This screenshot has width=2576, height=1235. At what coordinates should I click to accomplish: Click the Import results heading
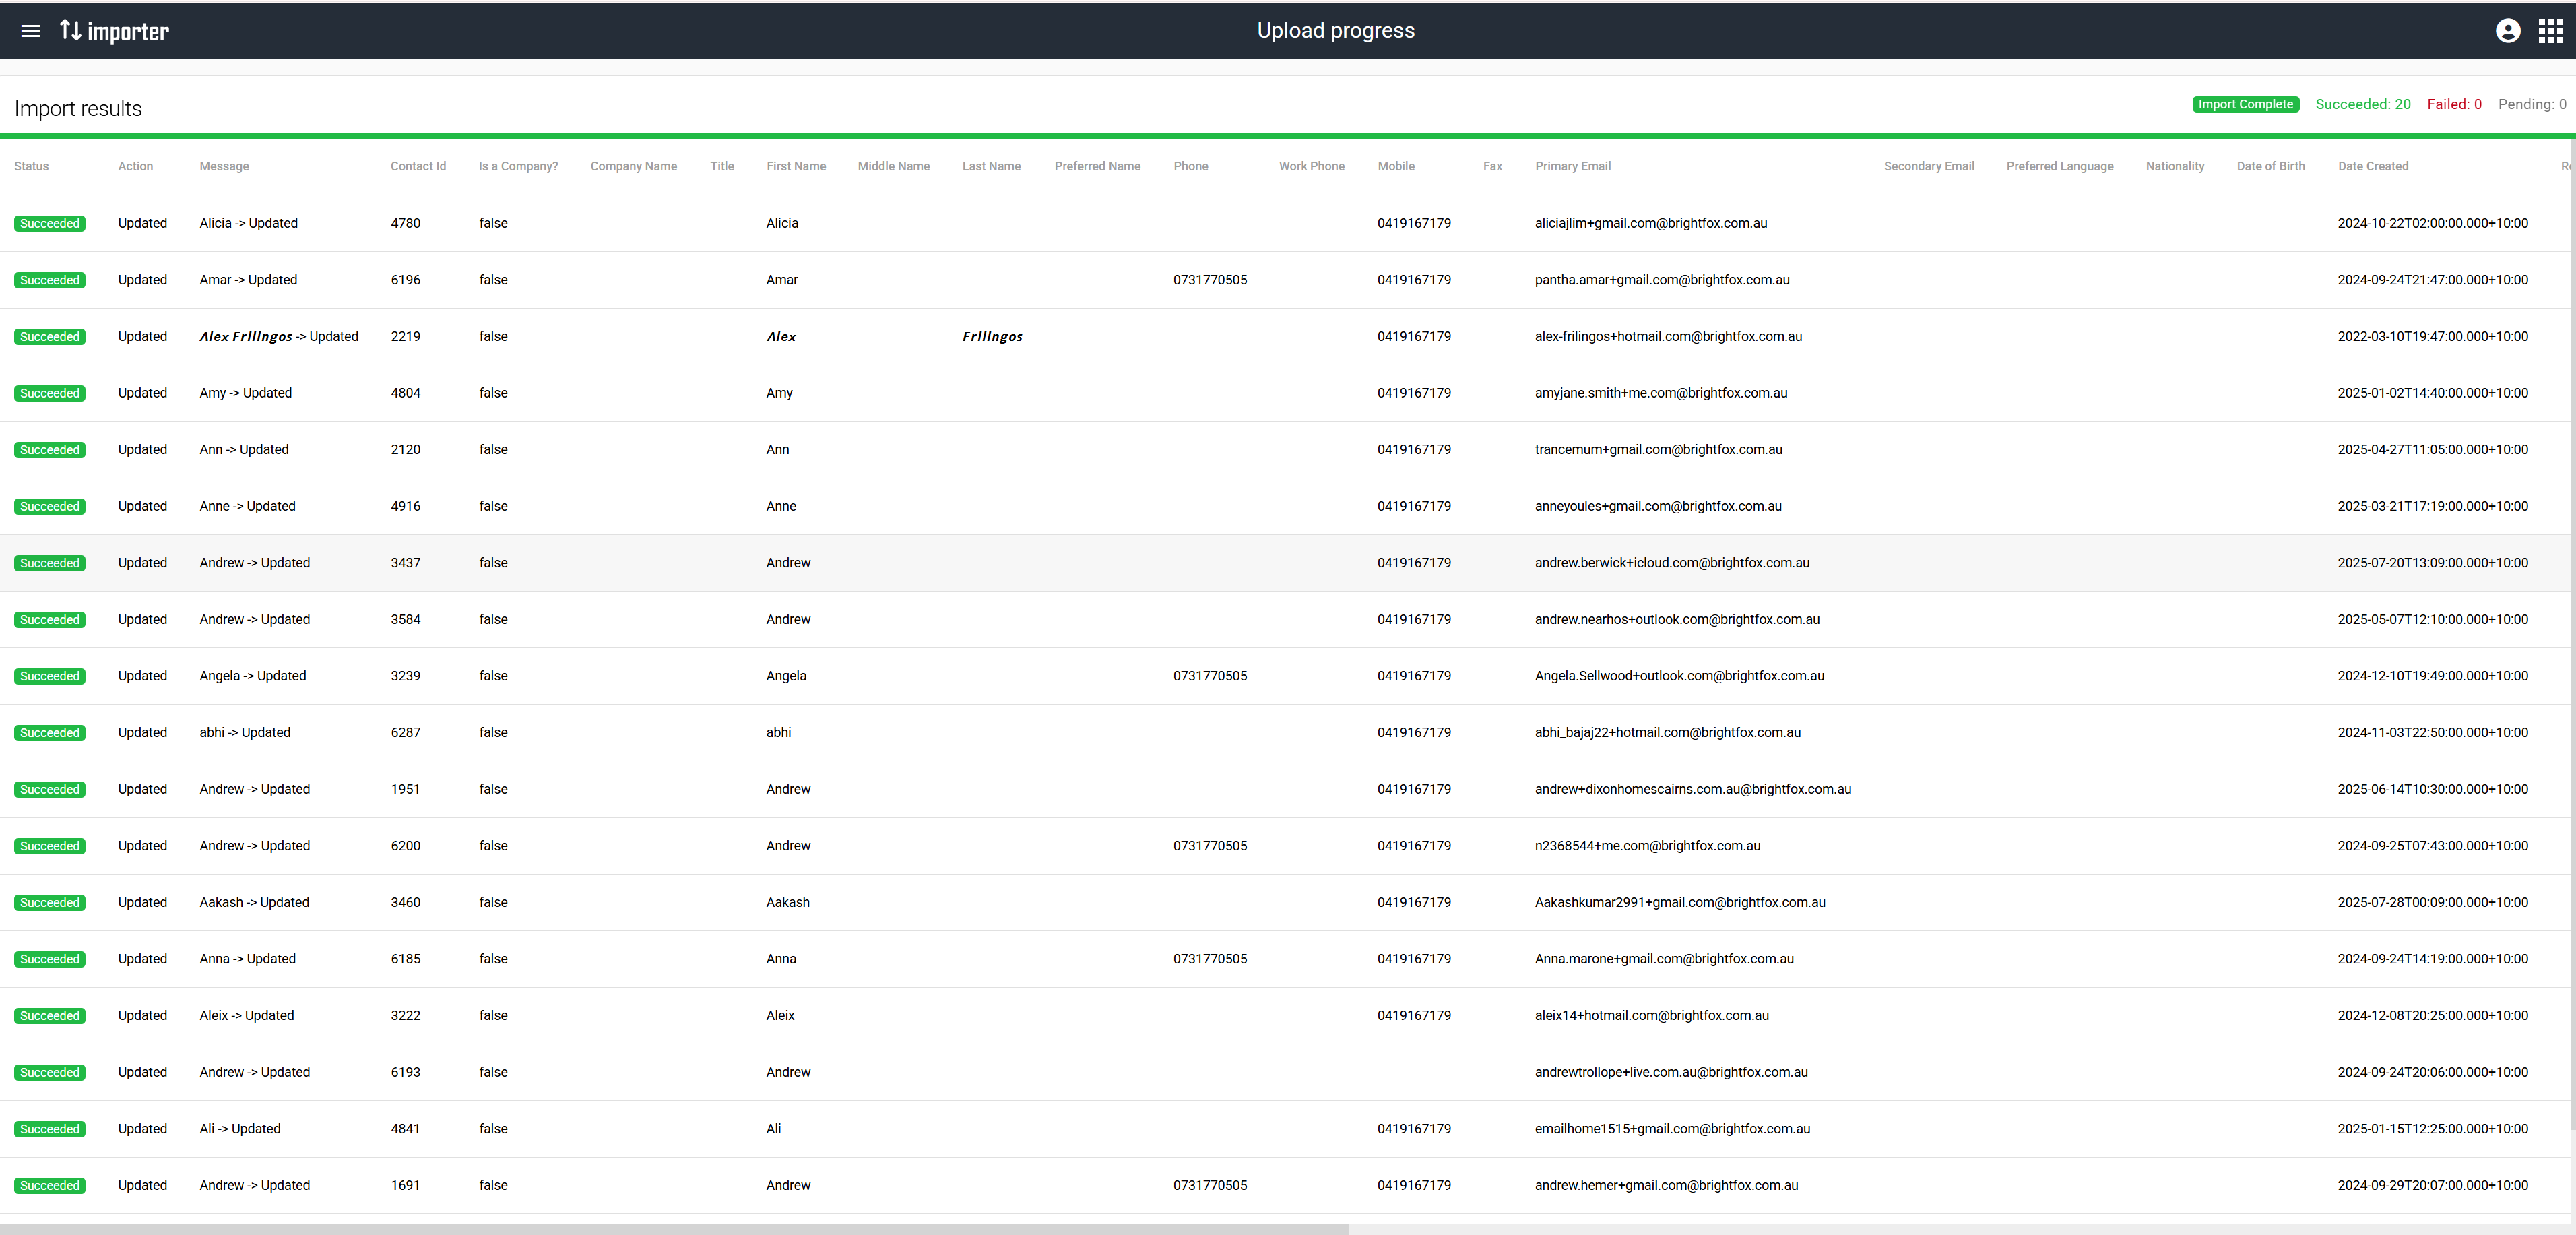pyautogui.click(x=78, y=108)
